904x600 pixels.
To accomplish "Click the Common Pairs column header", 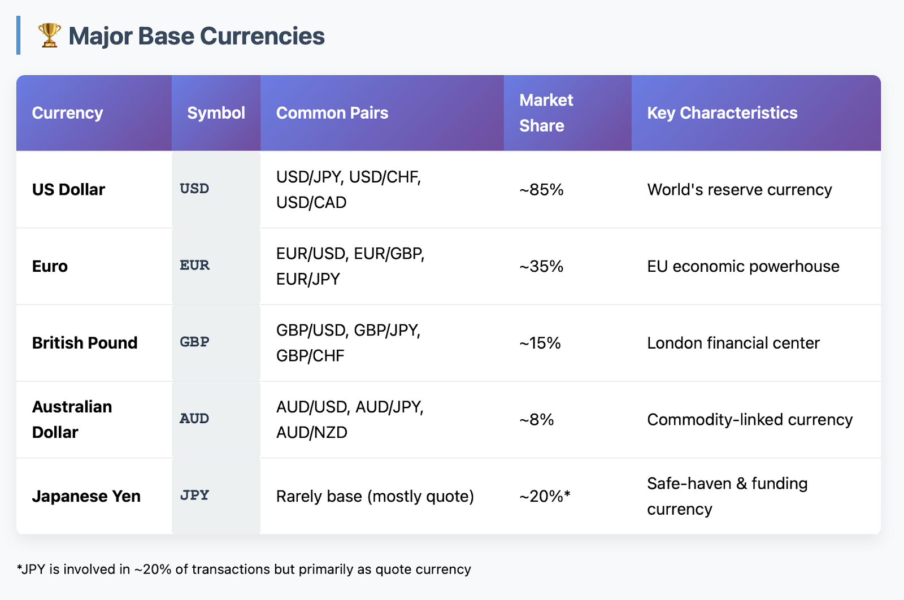I will pos(332,113).
